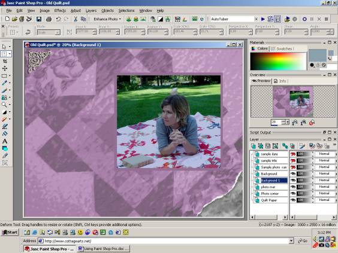Click the Address URL input field

pyautogui.click(x=164, y=241)
